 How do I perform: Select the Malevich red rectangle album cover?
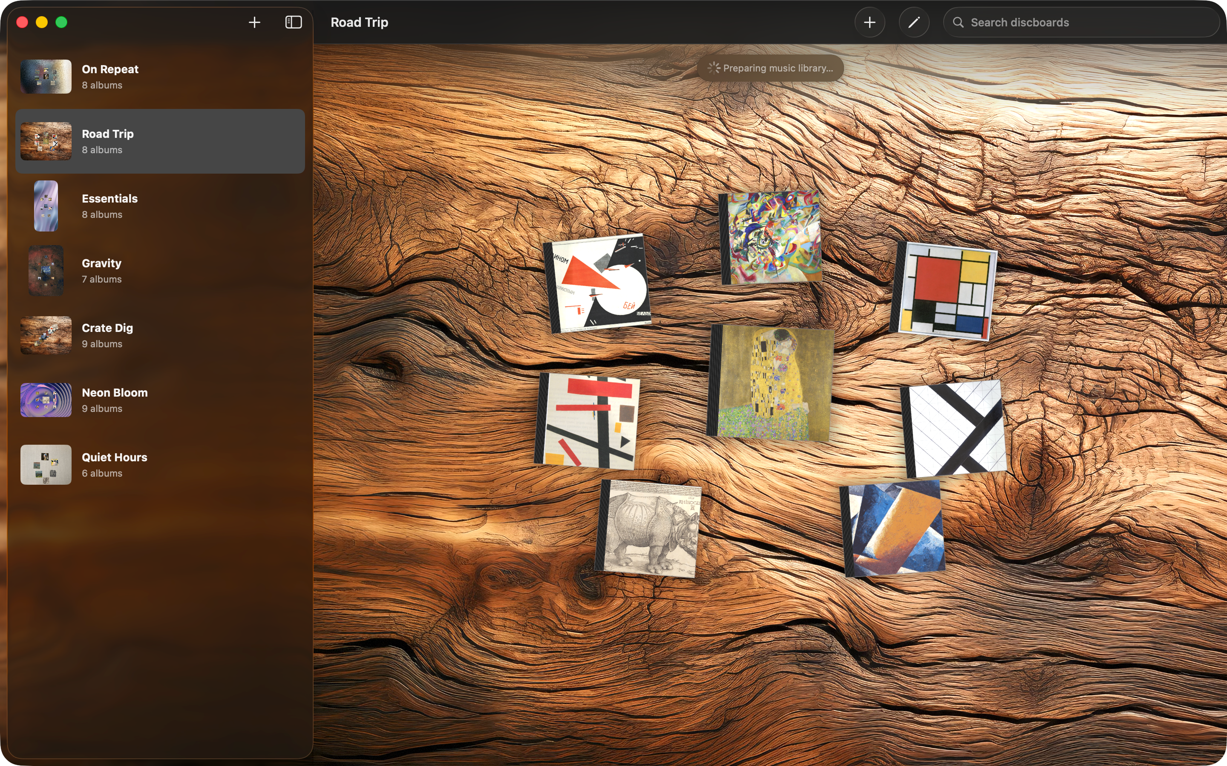588,421
